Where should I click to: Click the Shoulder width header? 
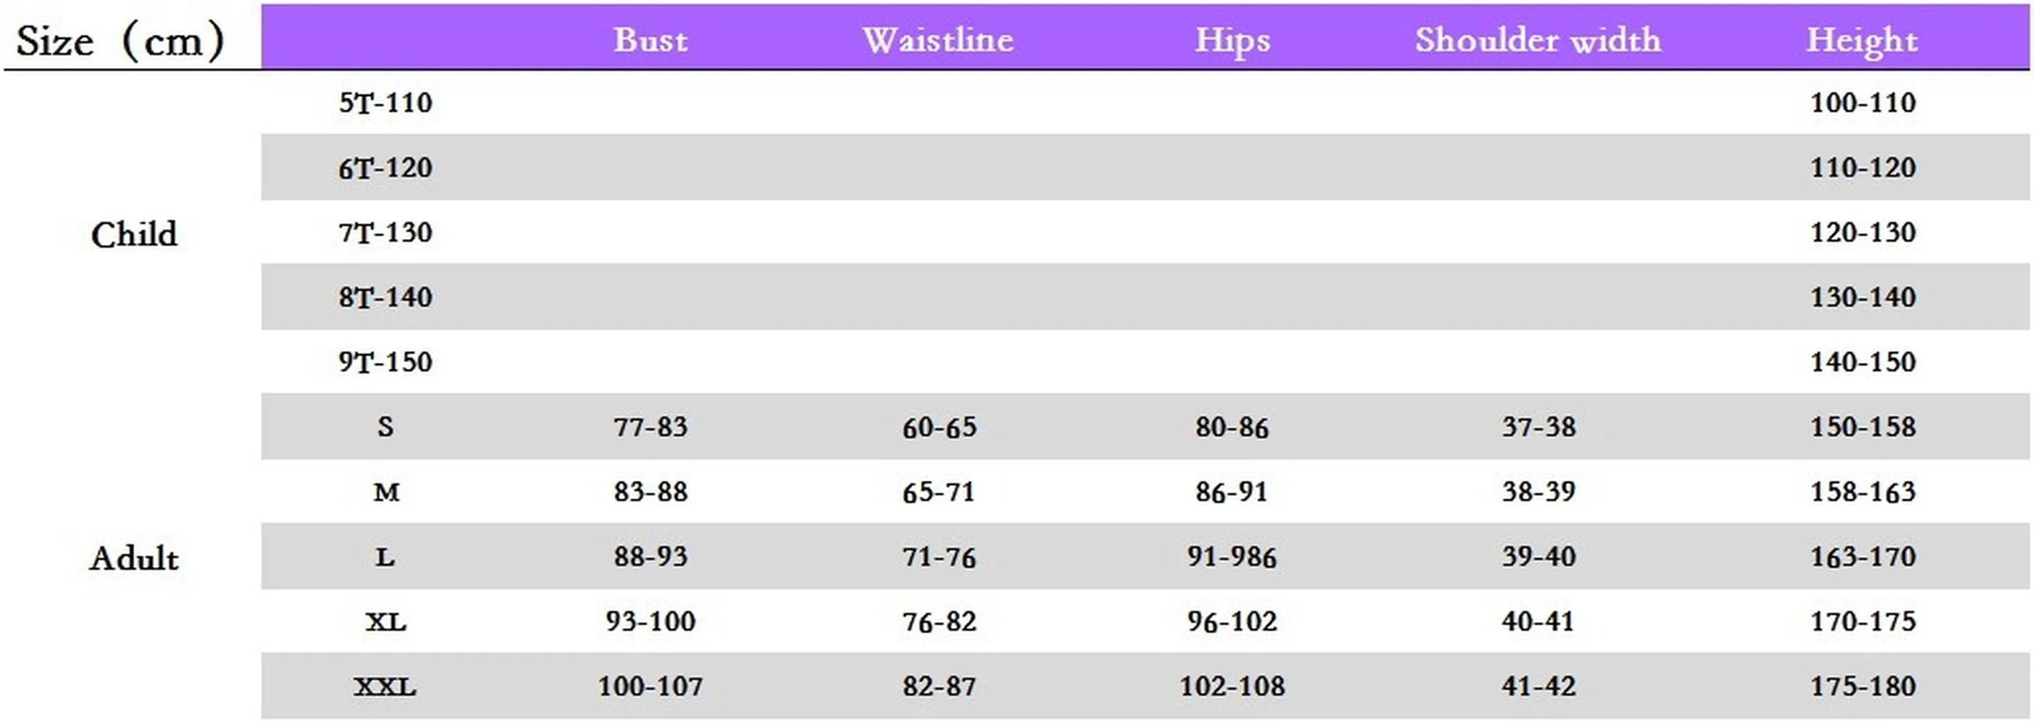[x=1537, y=40]
